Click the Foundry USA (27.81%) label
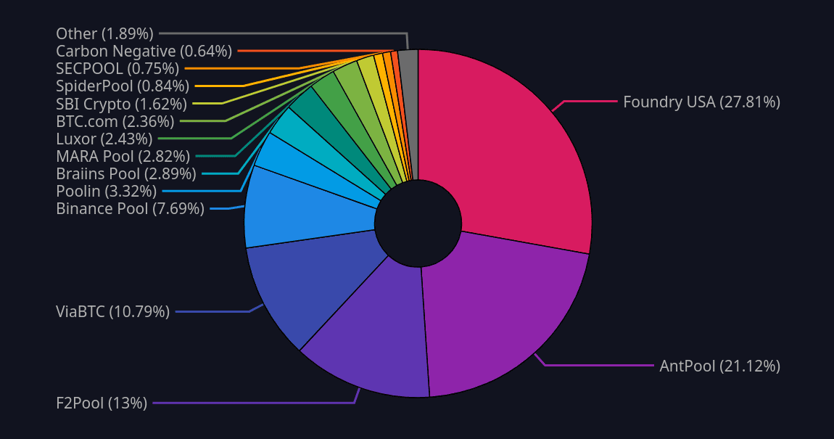This screenshot has width=834, height=439. (x=701, y=102)
